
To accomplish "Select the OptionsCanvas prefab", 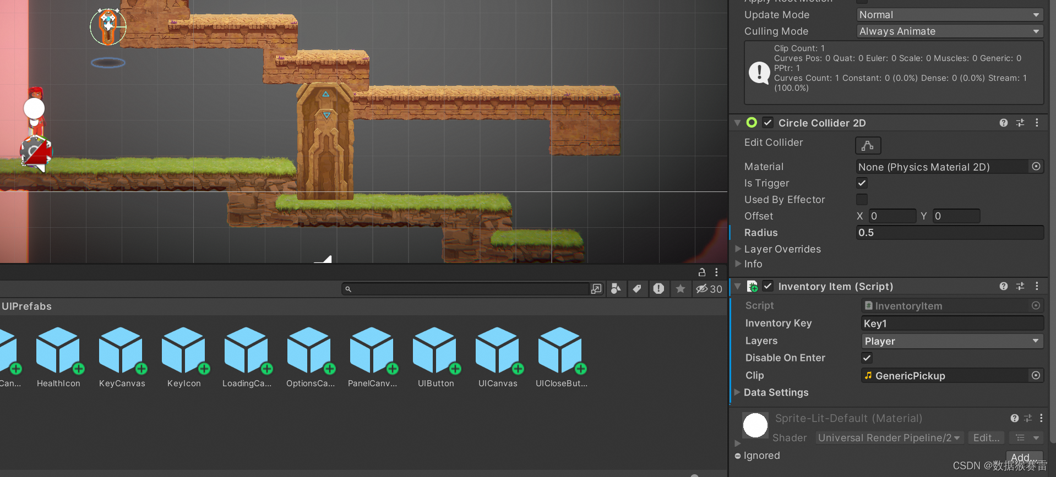I will 310,357.
